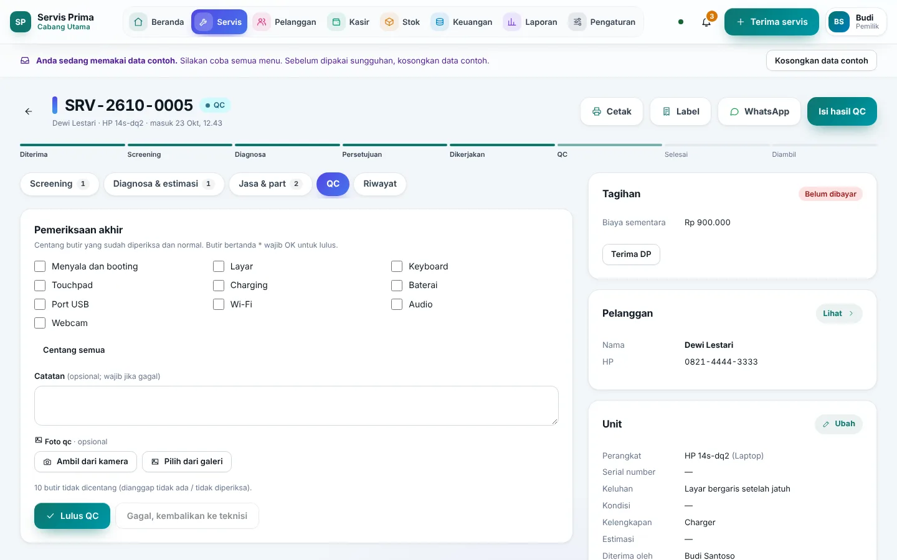Image resolution: width=897 pixels, height=560 pixels.
Task: Check the Baterai checkbox
Action: point(397,286)
